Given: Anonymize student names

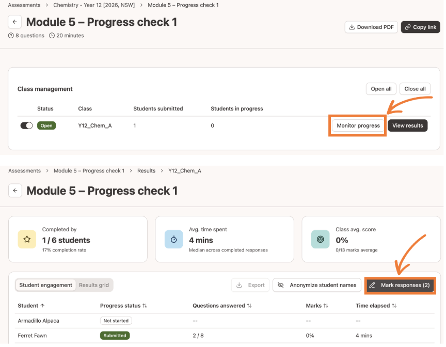Looking at the screenshot, I should point(317,285).
